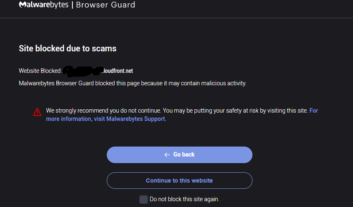The width and height of the screenshot is (353, 207).
Task: Click the left arrow icon on Go back
Action: click(167, 155)
